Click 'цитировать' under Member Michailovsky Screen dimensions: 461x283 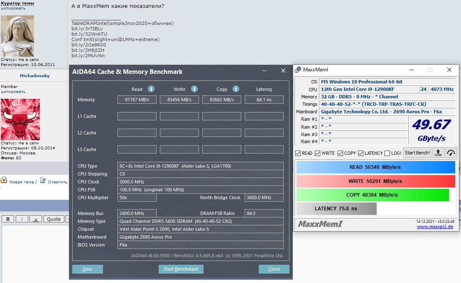(x=13, y=92)
